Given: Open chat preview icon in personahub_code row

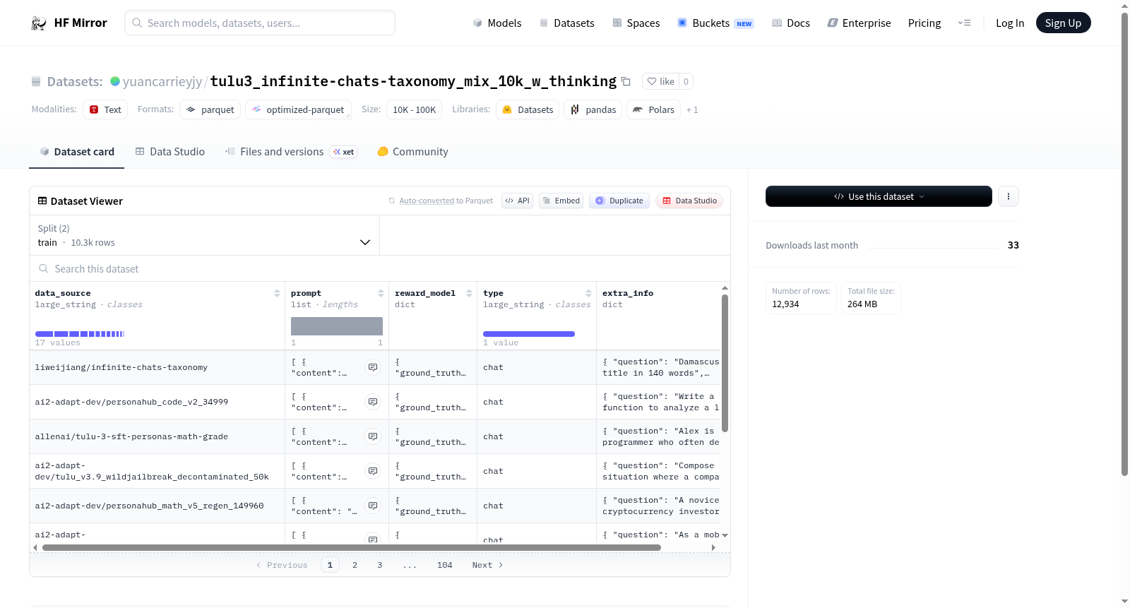Looking at the screenshot, I should click(373, 402).
